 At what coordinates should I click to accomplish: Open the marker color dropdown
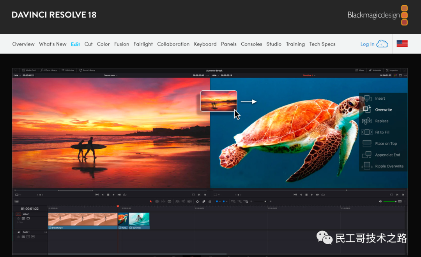[x=227, y=201]
